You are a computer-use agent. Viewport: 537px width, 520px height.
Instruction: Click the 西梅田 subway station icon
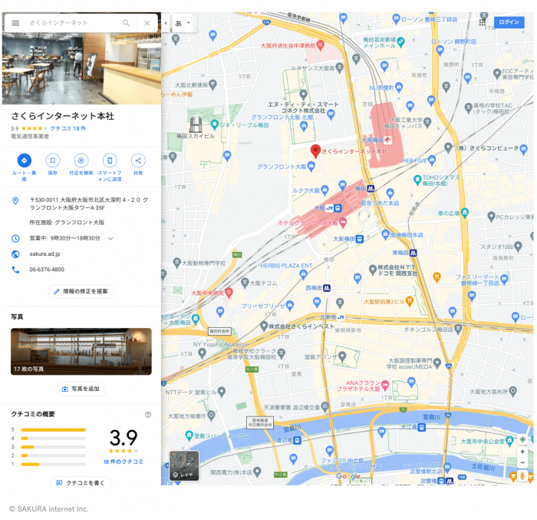[x=327, y=288]
